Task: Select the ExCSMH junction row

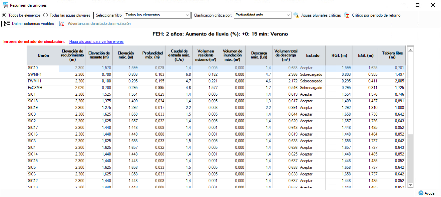Action: pyautogui.click(x=216, y=88)
